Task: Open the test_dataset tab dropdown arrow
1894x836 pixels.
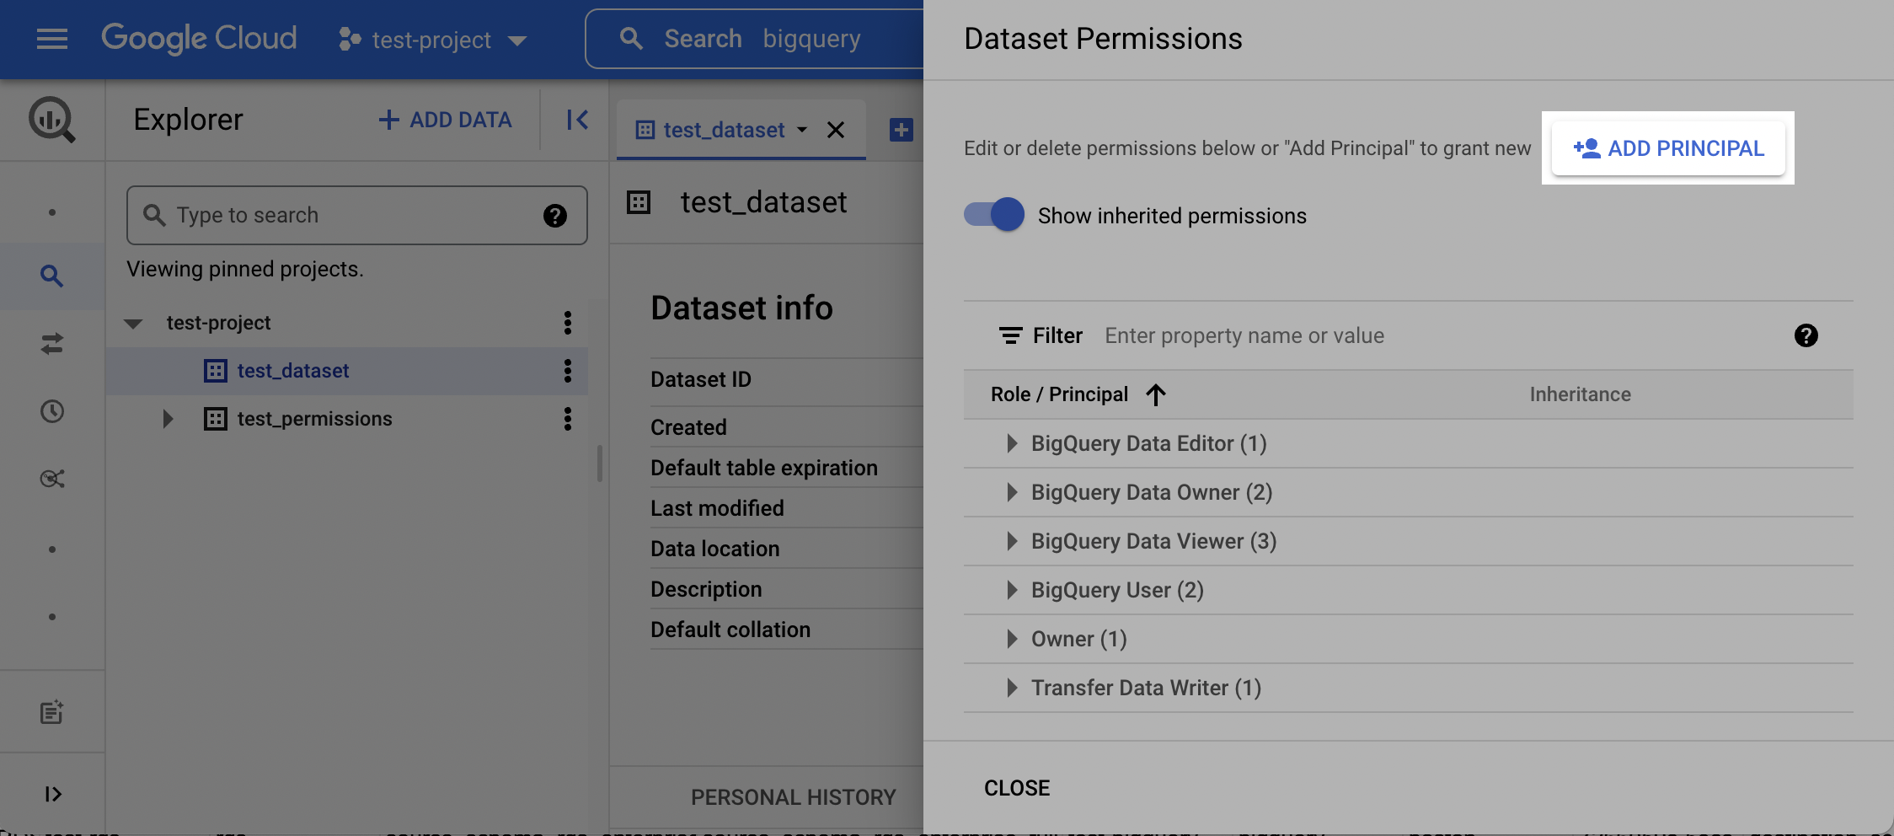Action: [802, 130]
